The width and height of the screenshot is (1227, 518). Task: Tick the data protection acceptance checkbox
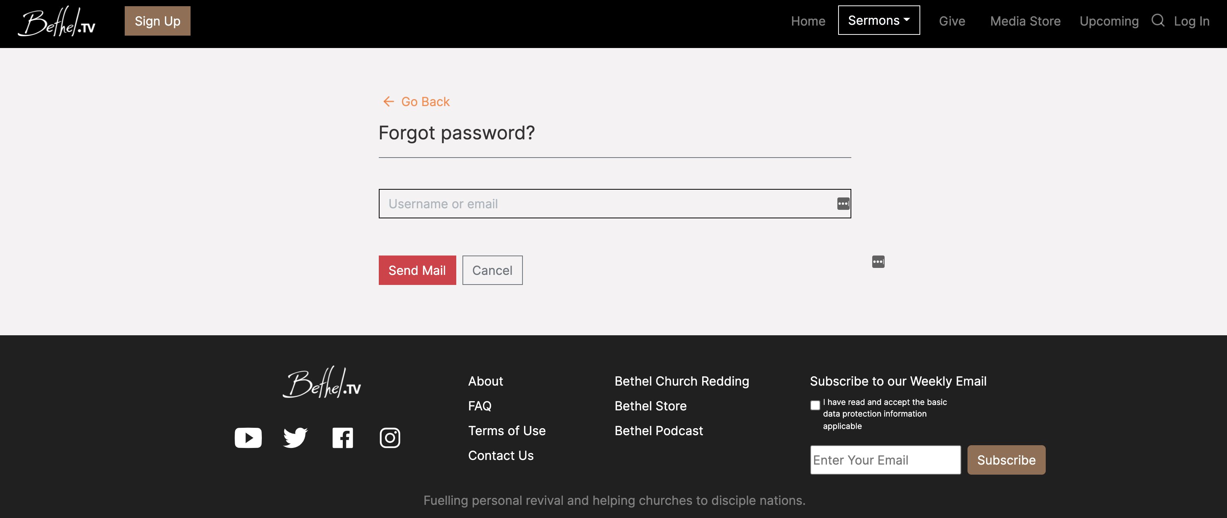point(815,405)
